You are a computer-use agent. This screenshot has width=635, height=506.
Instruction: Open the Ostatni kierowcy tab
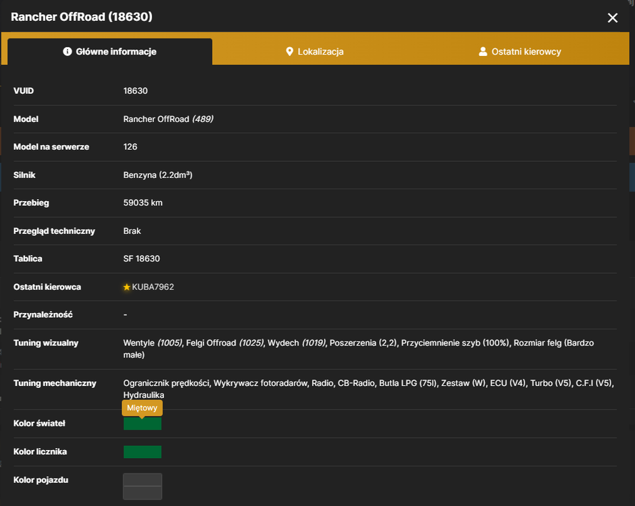click(520, 51)
